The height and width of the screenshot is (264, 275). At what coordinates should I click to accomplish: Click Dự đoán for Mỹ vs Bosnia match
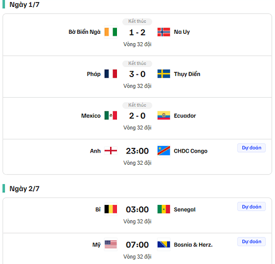point(251,242)
